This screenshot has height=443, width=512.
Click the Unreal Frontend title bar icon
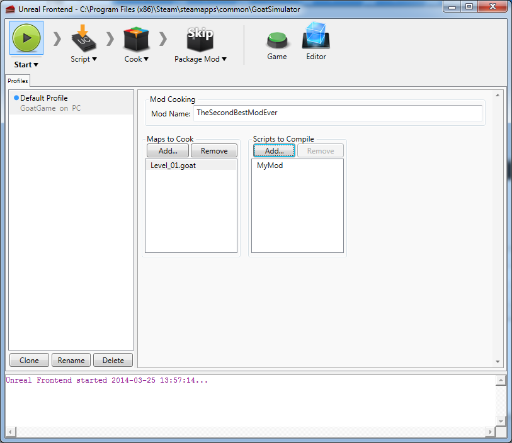click(x=10, y=9)
